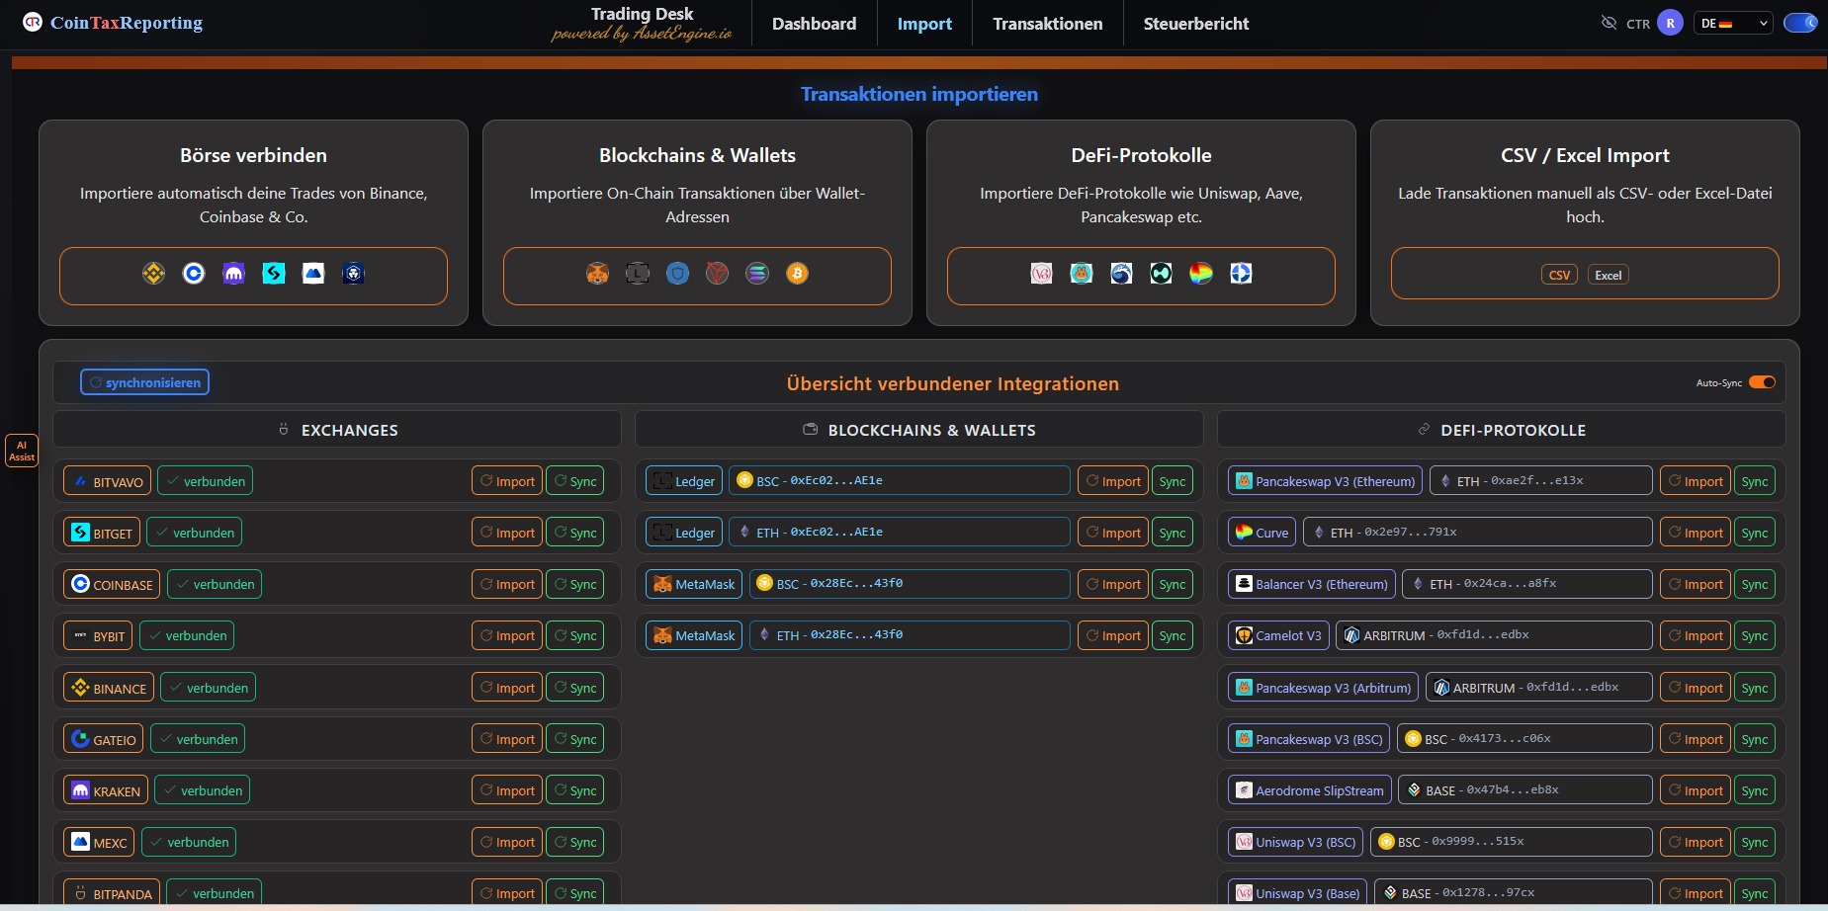Image resolution: width=1828 pixels, height=911 pixels.
Task: Select the Ledger icon in the Blockchains & Wallets card
Action: 638,274
